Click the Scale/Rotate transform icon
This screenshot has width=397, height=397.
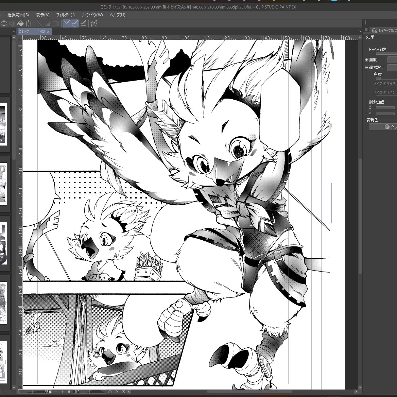pos(29,23)
